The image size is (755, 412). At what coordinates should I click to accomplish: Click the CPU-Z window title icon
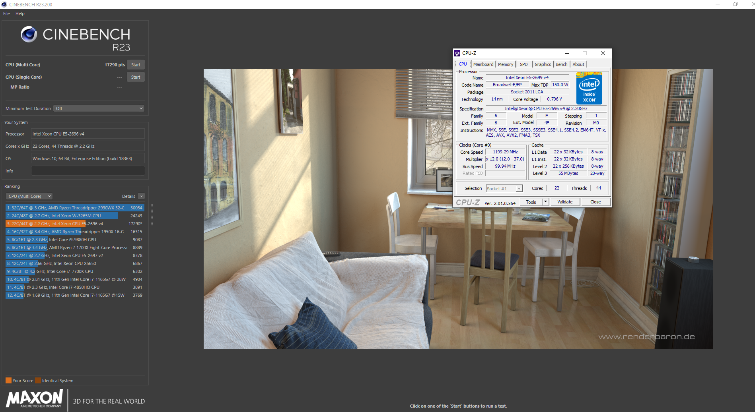457,53
